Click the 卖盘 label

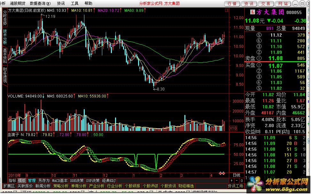(x=250, y=58)
